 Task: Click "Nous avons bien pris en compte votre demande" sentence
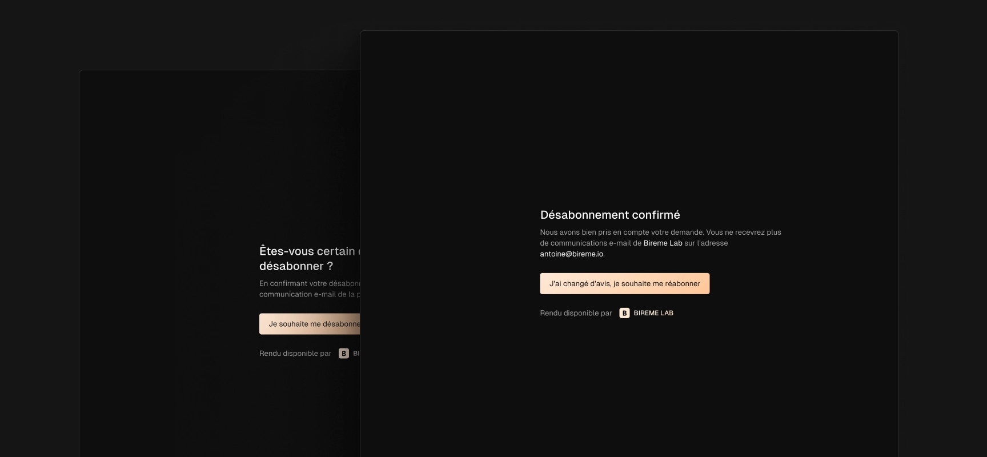[x=622, y=232]
